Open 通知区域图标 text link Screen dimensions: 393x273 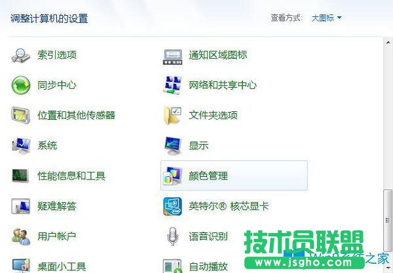click(x=218, y=55)
